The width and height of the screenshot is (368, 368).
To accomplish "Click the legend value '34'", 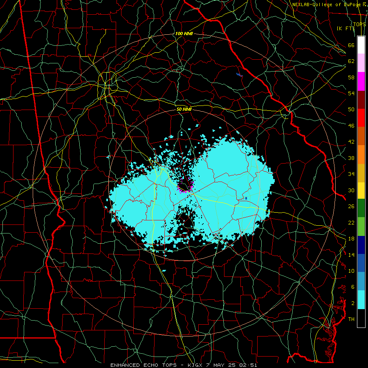I will [x=351, y=174].
